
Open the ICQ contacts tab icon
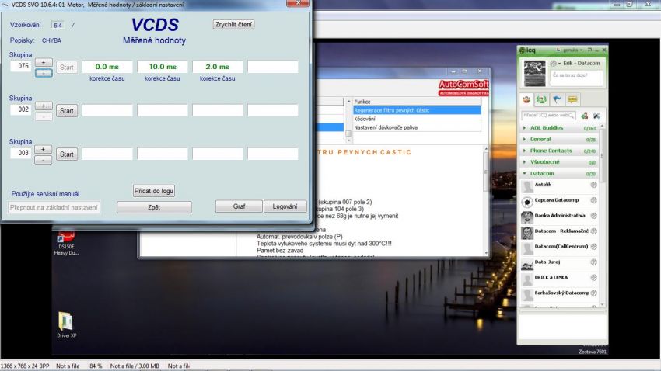(526, 99)
